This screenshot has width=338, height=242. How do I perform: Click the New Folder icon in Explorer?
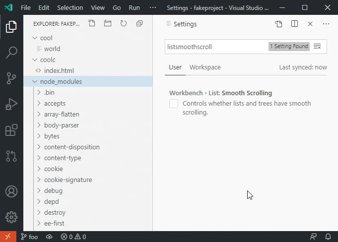[107, 24]
